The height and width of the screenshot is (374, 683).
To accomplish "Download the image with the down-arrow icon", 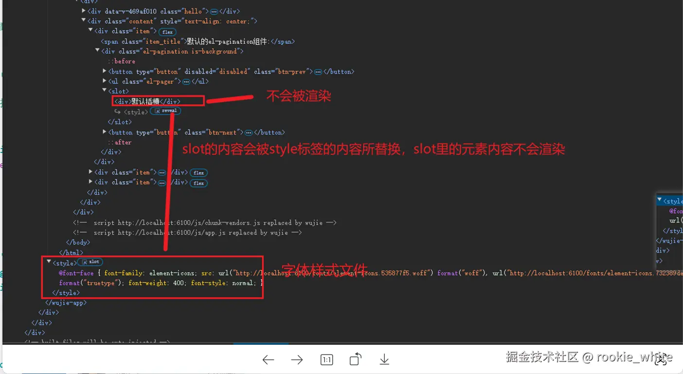I will click(x=384, y=359).
